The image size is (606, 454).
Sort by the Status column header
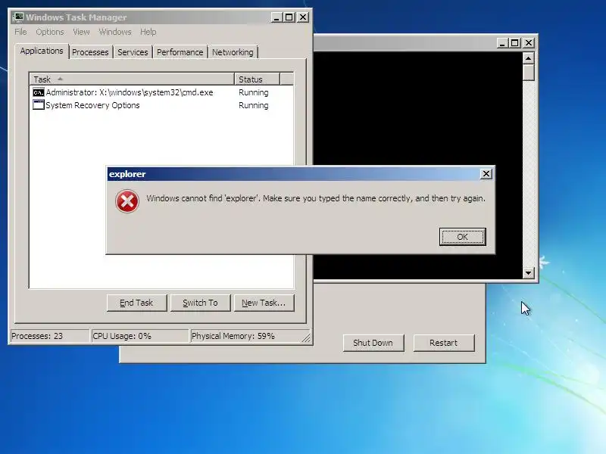pyautogui.click(x=257, y=79)
